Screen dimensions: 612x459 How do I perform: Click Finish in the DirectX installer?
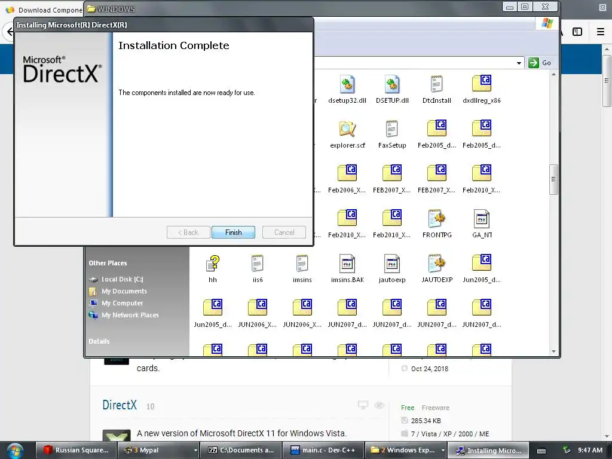[x=234, y=232]
